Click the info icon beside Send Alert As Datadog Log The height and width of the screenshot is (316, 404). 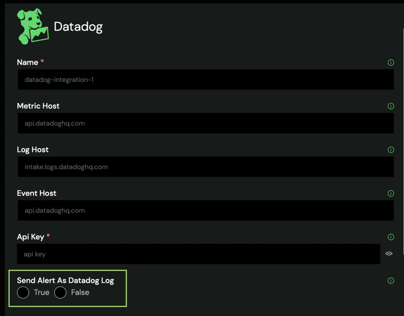coord(391,280)
